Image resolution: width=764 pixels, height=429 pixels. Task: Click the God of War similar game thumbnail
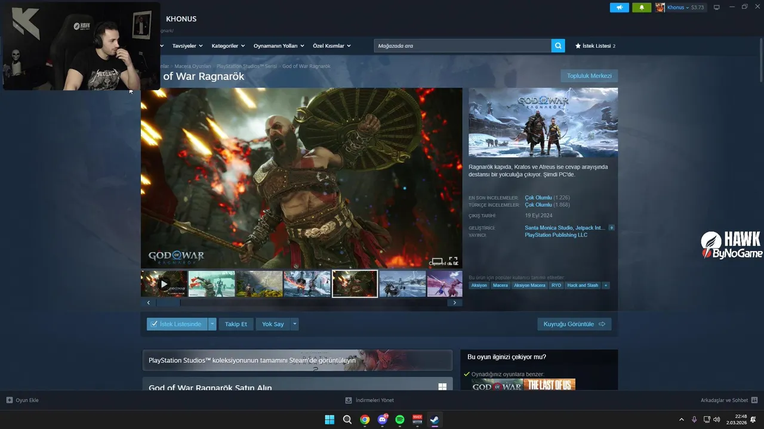(x=497, y=385)
